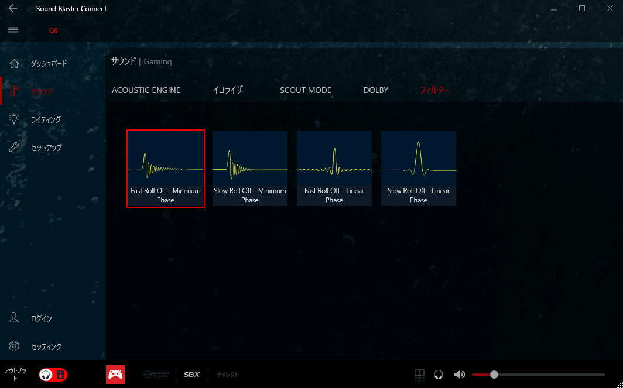The image size is (623, 388).
Task: Maximize the Sound Blaster Connect window
Action: coord(581,8)
